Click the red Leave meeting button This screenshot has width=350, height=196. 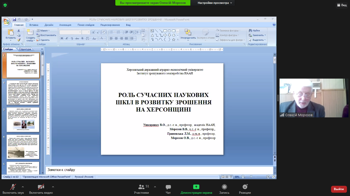click(339, 189)
